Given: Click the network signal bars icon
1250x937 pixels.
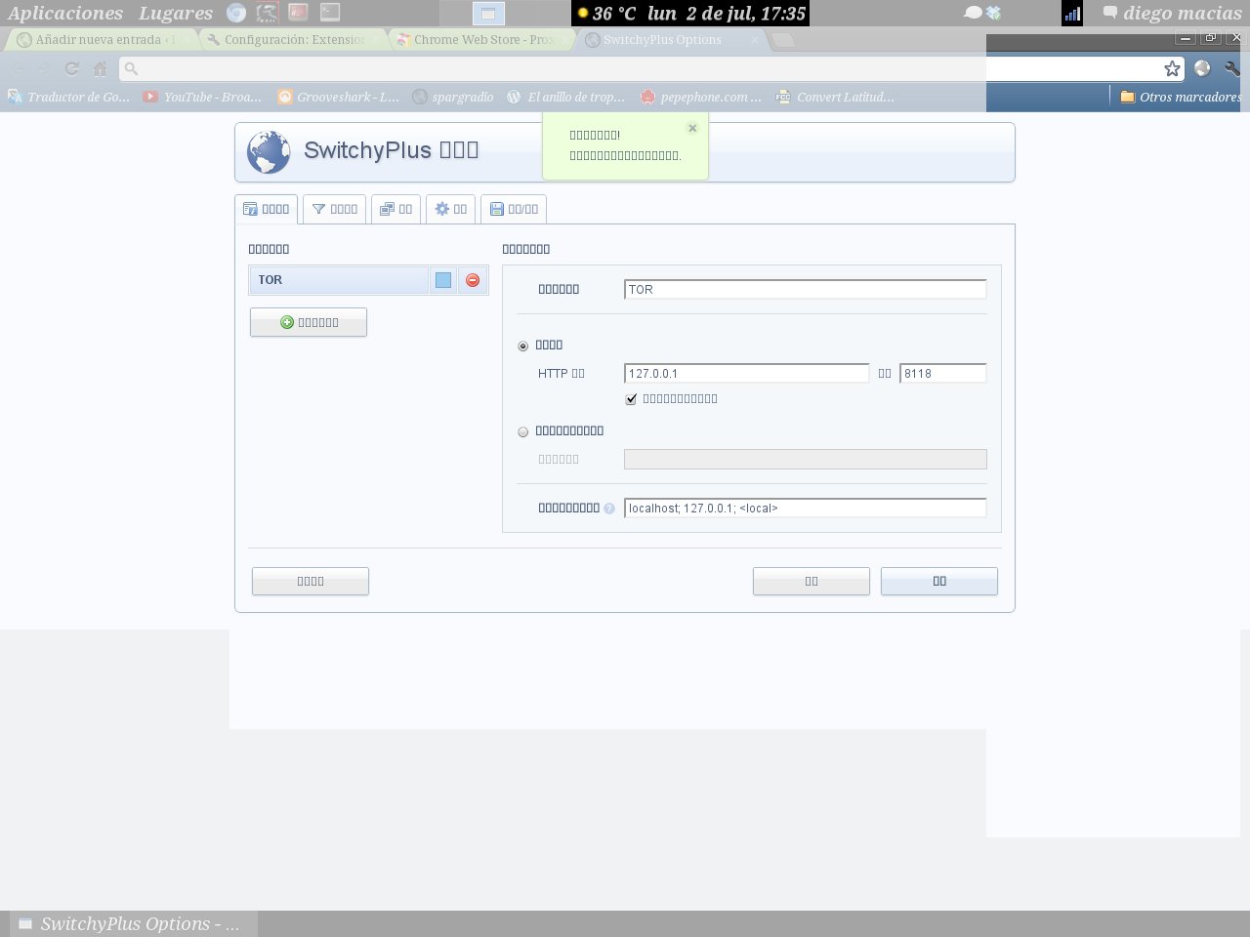Looking at the screenshot, I should click(x=1072, y=13).
